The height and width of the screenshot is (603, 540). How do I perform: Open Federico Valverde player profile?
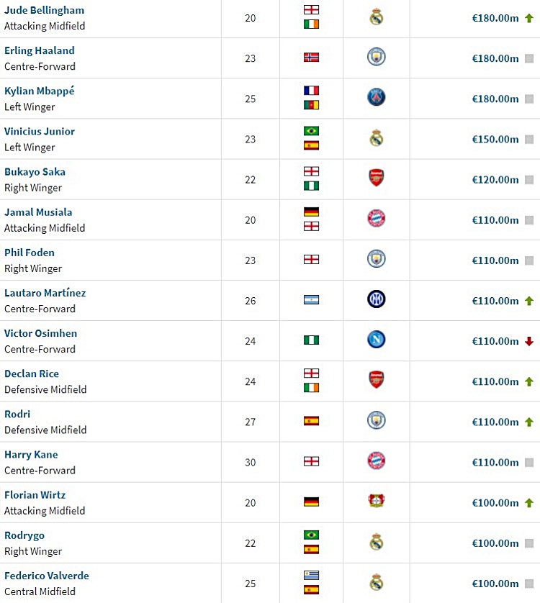click(47, 576)
